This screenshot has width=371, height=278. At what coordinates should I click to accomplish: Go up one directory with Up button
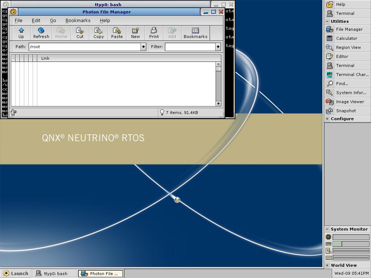click(x=21, y=33)
